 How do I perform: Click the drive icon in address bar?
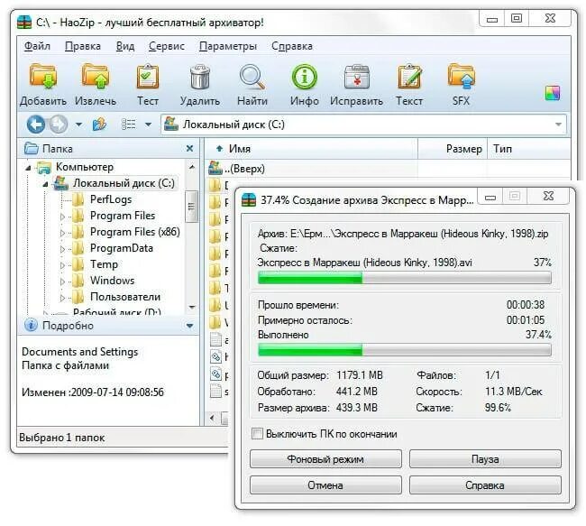point(171,124)
